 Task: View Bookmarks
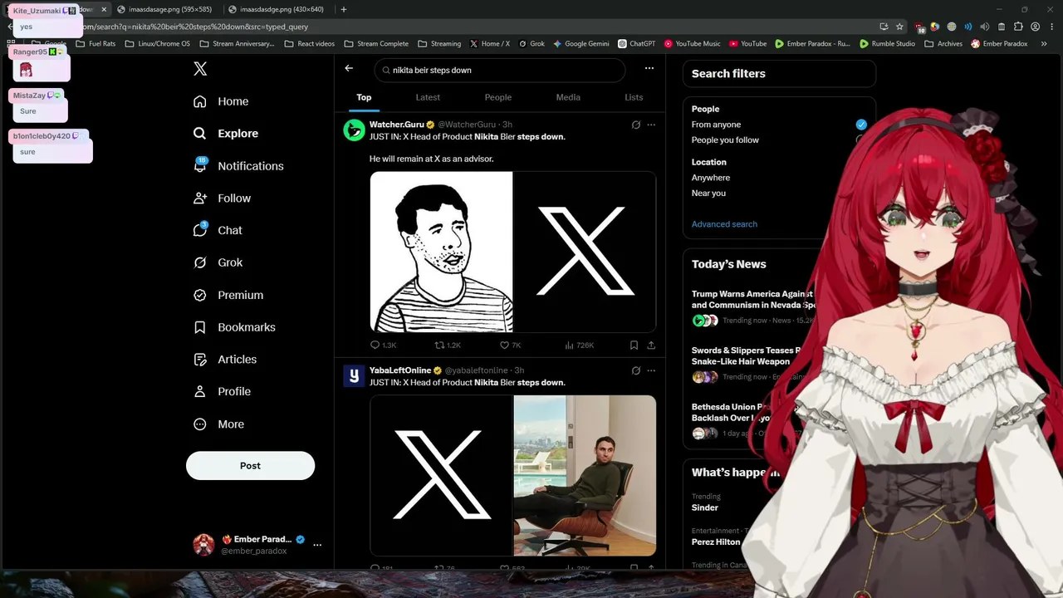(x=234, y=327)
